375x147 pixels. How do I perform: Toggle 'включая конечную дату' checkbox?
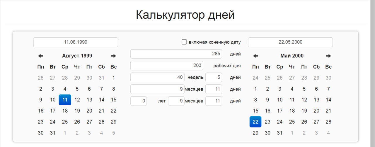[x=184, y=42]
